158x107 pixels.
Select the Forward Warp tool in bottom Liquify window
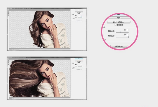pos(8,58)
